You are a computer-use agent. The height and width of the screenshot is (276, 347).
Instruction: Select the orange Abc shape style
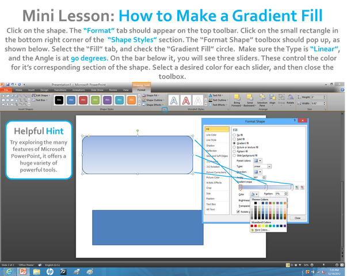click(x=131, y=100)
